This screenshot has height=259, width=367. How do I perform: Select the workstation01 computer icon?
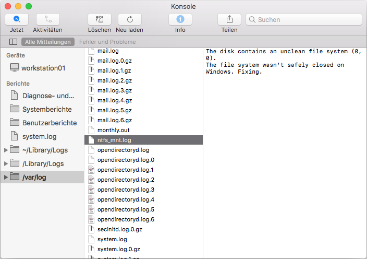[x=15, y=68]
